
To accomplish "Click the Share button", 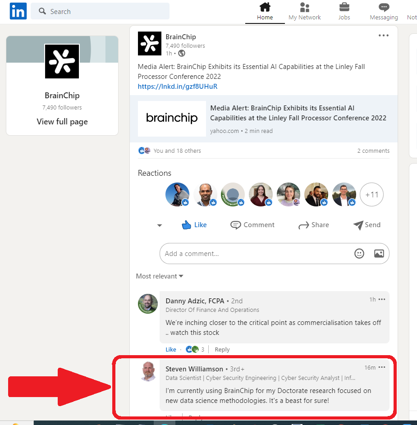I will click(x=314, y=225).
